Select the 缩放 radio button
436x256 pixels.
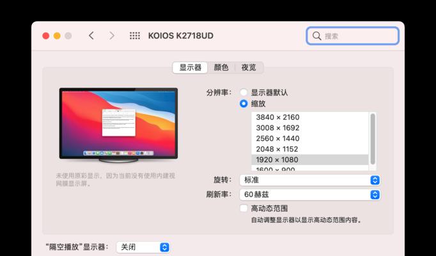[x=244, y=104]
